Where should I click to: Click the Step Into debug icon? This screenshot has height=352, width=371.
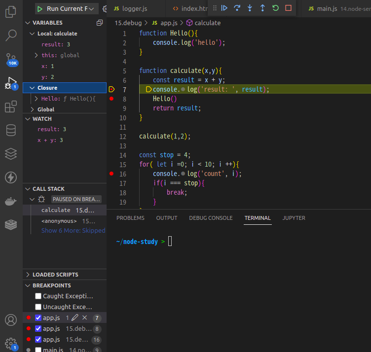(250, 8)
